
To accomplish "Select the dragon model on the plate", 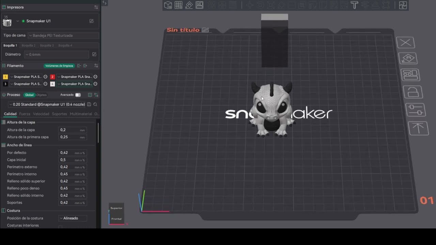I will point(271,109).
